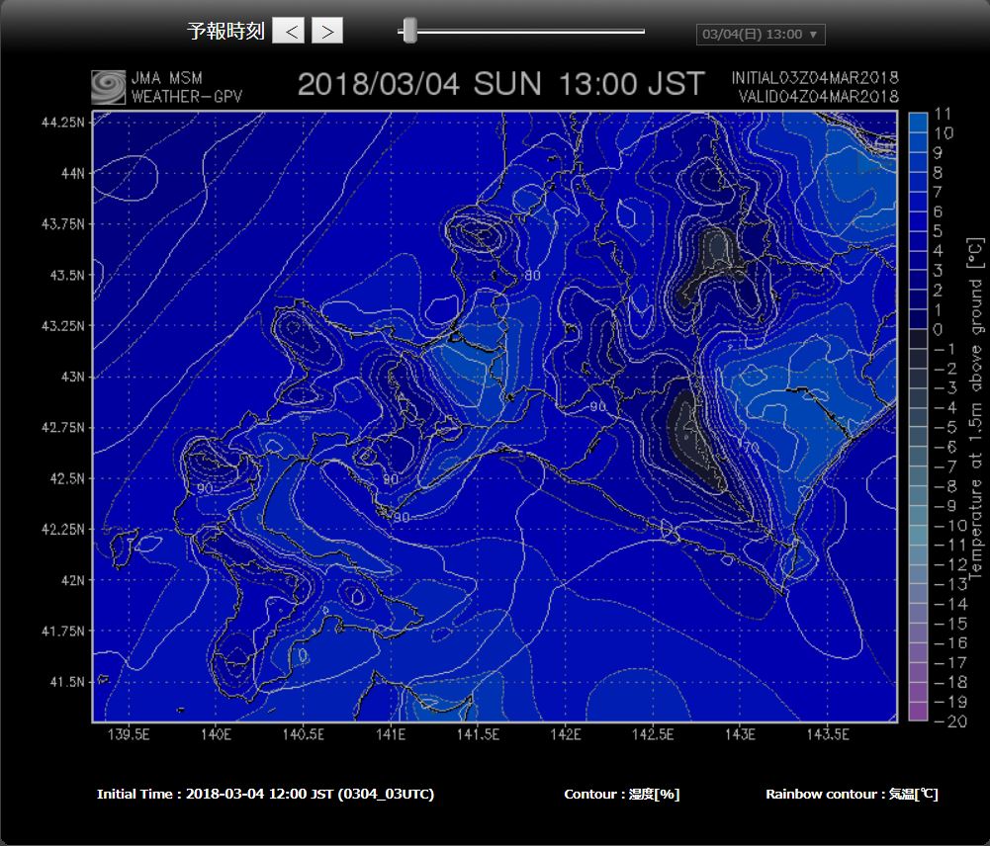Click the right end of the time slider track
990x846 pixels.
[x=642, y=32]
